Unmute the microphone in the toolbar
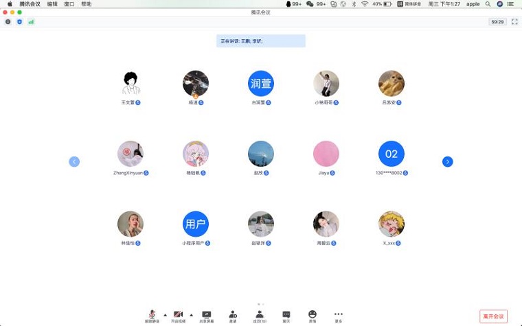This screenshot has width=522, height=326. (x=151, y=314)
